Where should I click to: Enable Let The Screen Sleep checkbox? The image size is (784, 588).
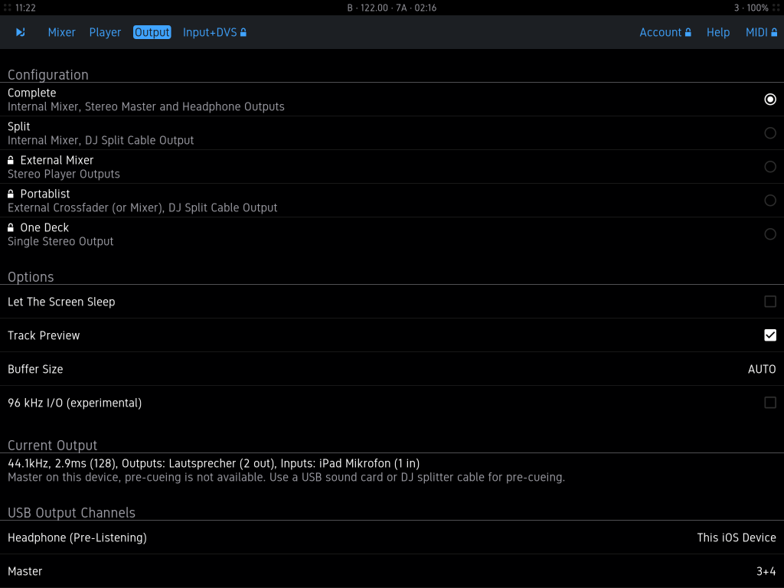pos(769,302)
